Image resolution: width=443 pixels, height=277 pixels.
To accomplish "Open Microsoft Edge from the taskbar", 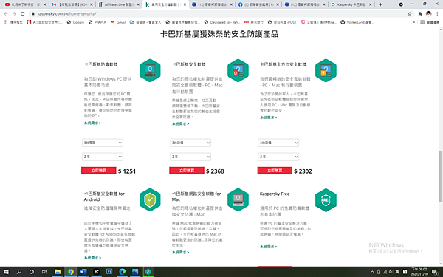I will (x=122, y=272).
